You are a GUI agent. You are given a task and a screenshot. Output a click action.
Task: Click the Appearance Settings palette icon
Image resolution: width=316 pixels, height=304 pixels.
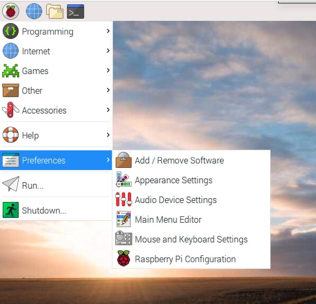pos(123,179)
